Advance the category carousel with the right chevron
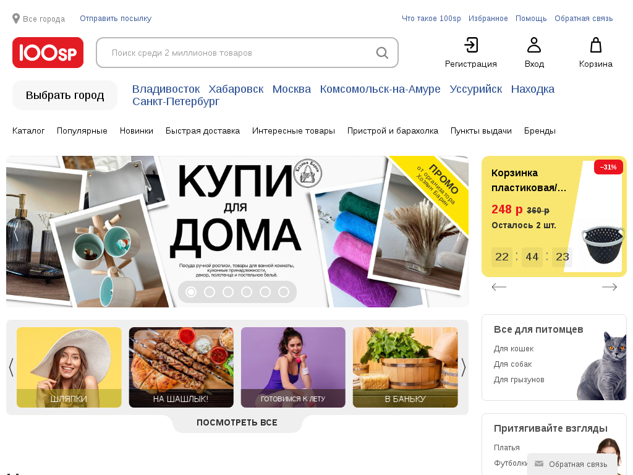 [464, 367]
